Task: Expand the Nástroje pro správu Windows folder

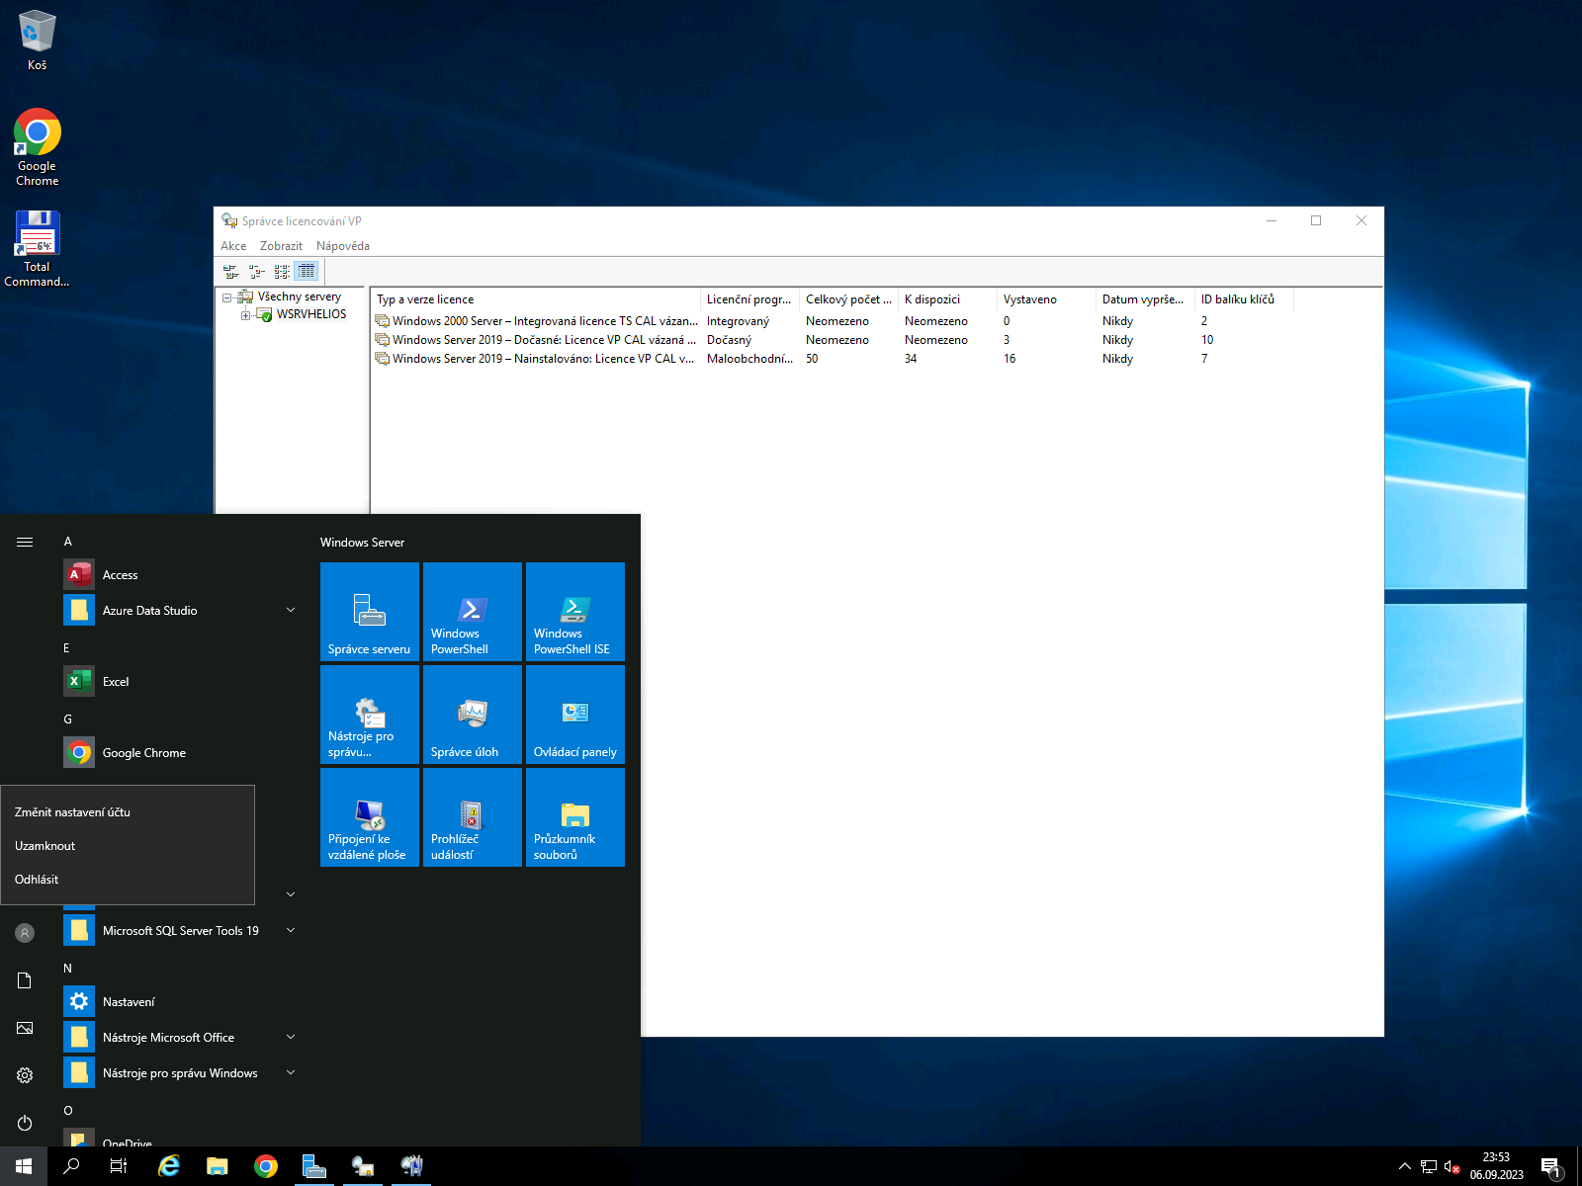Action: (x=291, y=1073)
